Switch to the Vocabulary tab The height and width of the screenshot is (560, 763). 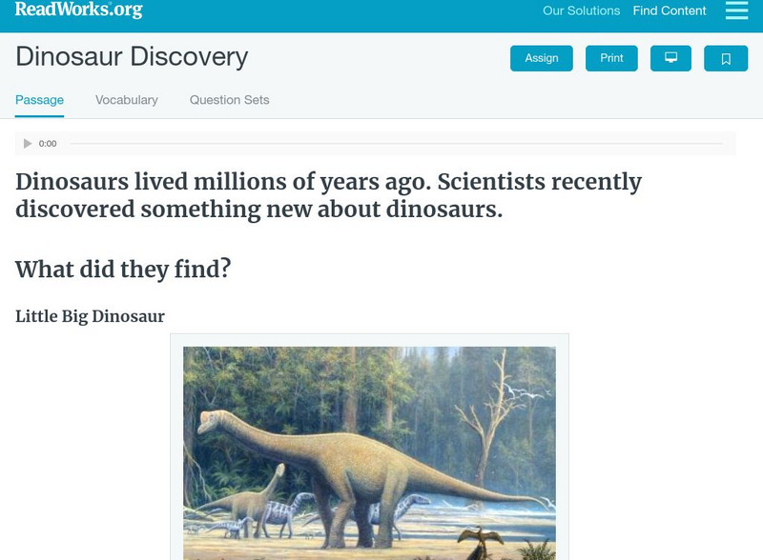point(127,100)
